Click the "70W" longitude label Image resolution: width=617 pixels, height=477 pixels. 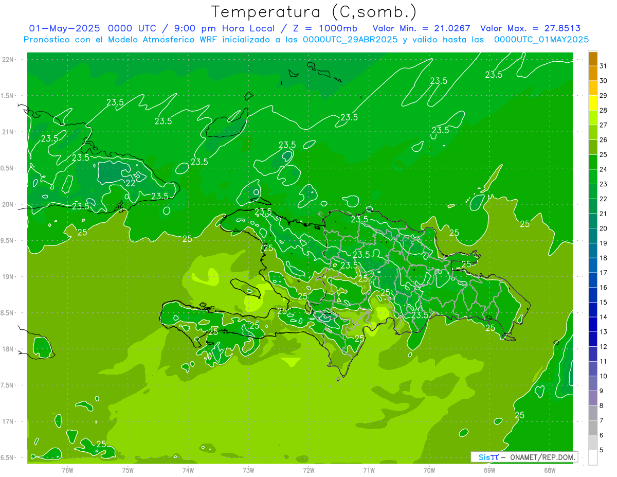429,470
